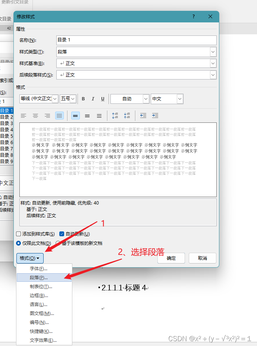257x346 pixels.
Task: Open font color dropdown 自动
Action: click(146, 99)
